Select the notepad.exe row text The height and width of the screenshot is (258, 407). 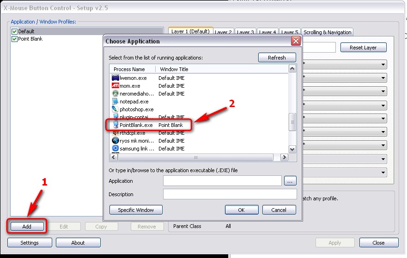[x=134, y=102]
